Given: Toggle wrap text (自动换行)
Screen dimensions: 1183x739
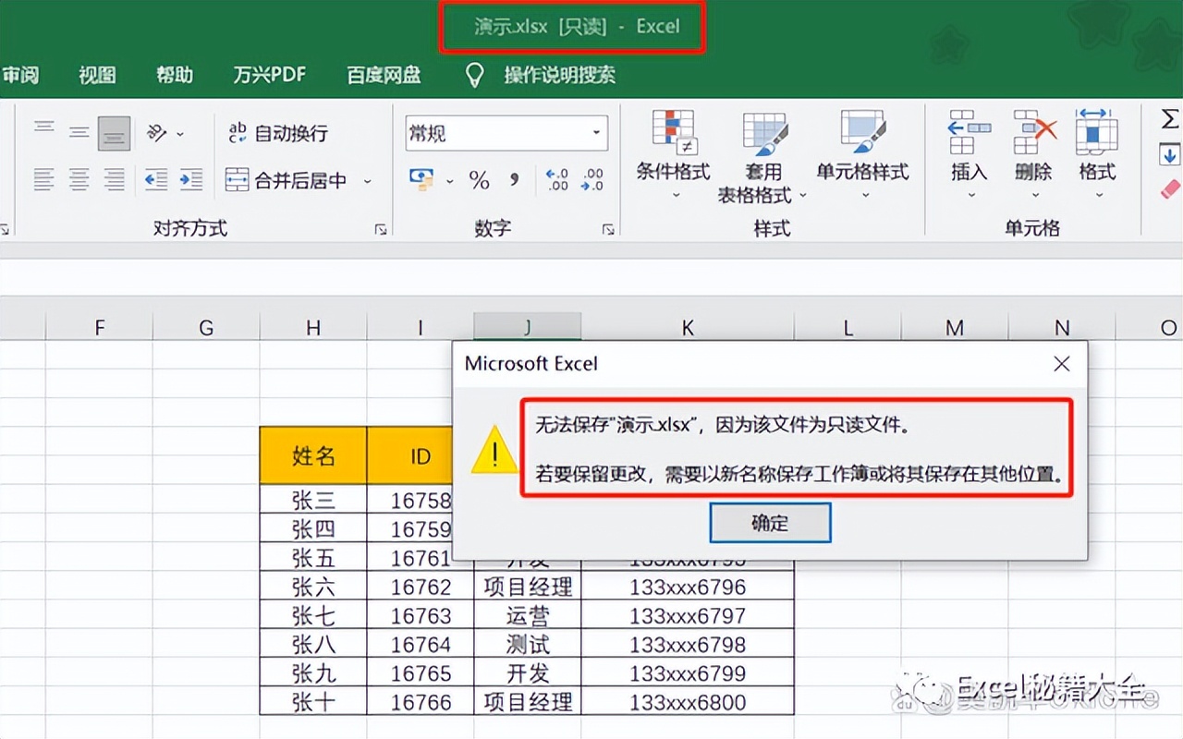Looking at the screenshot, I should 277,133.
